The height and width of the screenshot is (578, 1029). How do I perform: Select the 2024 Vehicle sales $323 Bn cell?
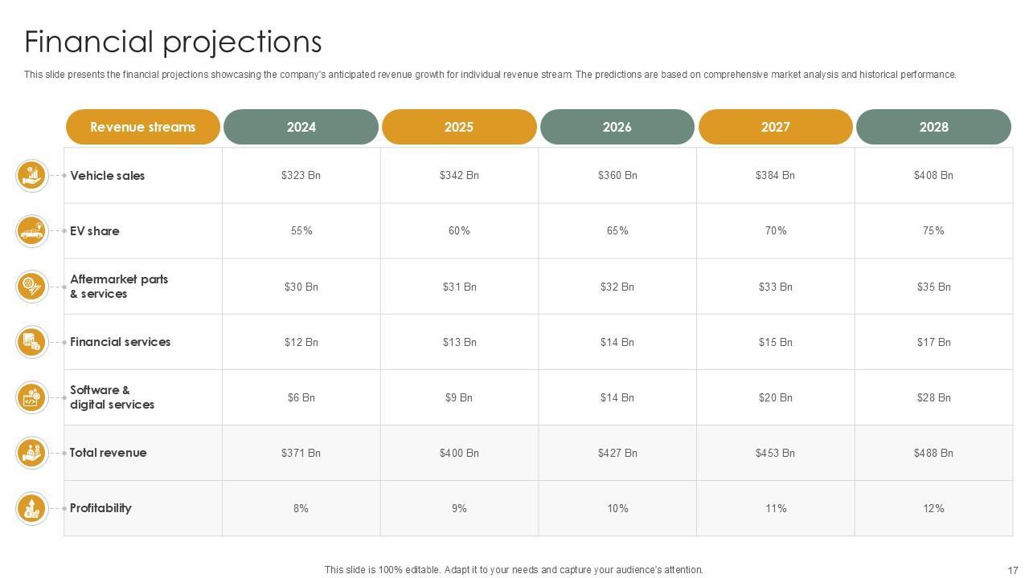click(x=301, y=175)
